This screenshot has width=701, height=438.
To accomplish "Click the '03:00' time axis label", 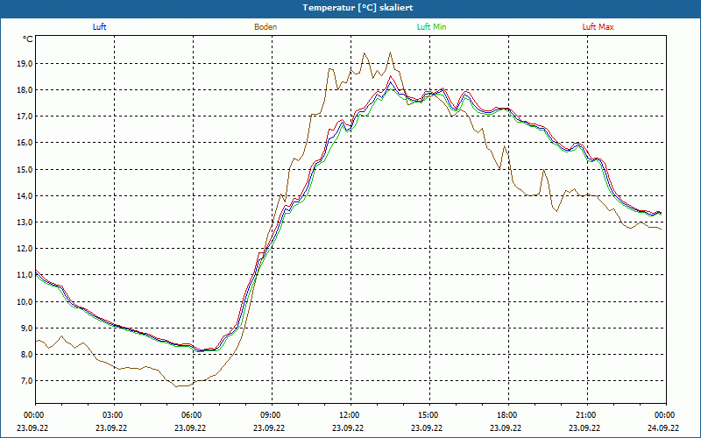I will coord(115,414).
